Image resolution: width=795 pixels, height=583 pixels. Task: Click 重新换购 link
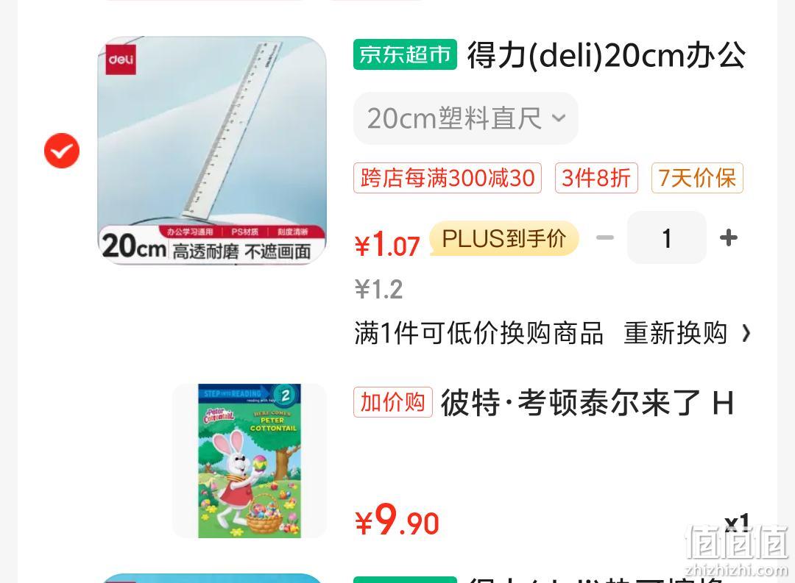[675, 333]
